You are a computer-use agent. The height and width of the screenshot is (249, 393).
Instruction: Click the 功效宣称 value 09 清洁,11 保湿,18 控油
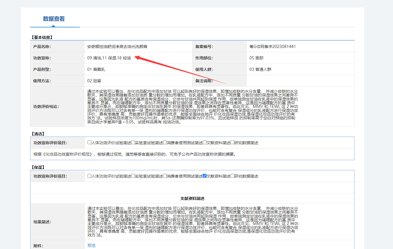tap(109, 58)
